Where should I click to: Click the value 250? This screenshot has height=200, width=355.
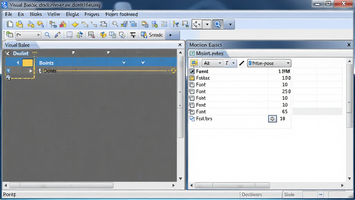286,91
